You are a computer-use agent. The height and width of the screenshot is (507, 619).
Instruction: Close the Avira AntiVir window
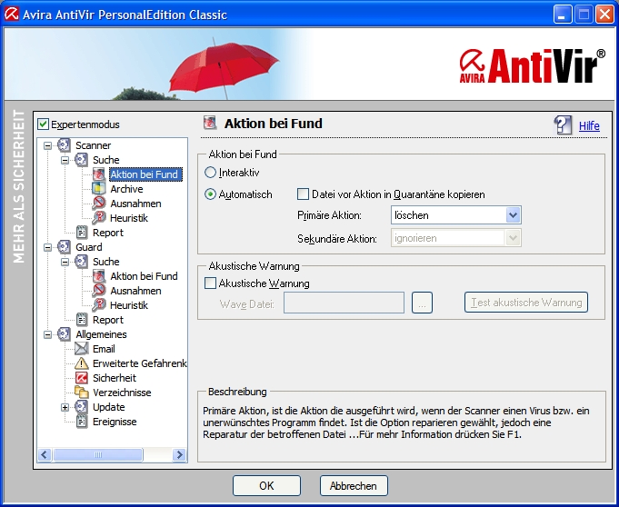pos(604,15)
